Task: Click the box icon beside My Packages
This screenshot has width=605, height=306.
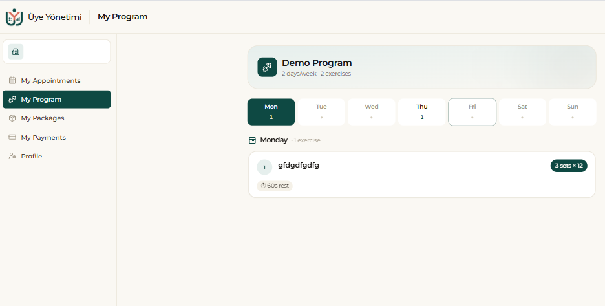Action: coord(12,118)
